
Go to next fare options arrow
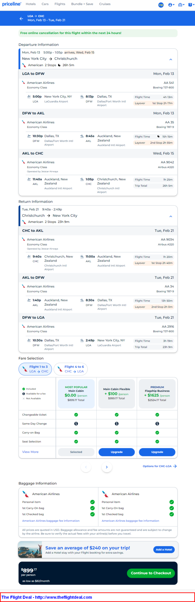pos(107,467)
